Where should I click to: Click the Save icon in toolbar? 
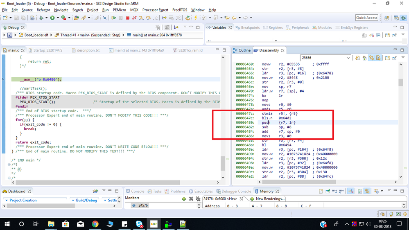[x=16, y=18]
